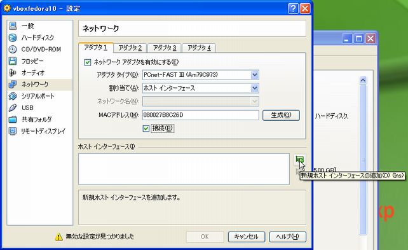Click the grayed-out OK button
408x250 pixels.
(205, 237)
